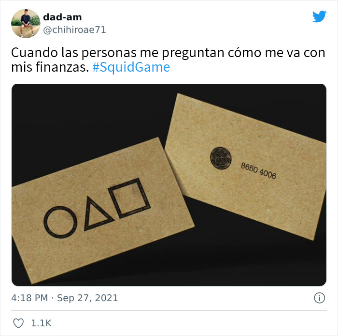Open the dad-am display name
The image size is (338, 336).
62,17
